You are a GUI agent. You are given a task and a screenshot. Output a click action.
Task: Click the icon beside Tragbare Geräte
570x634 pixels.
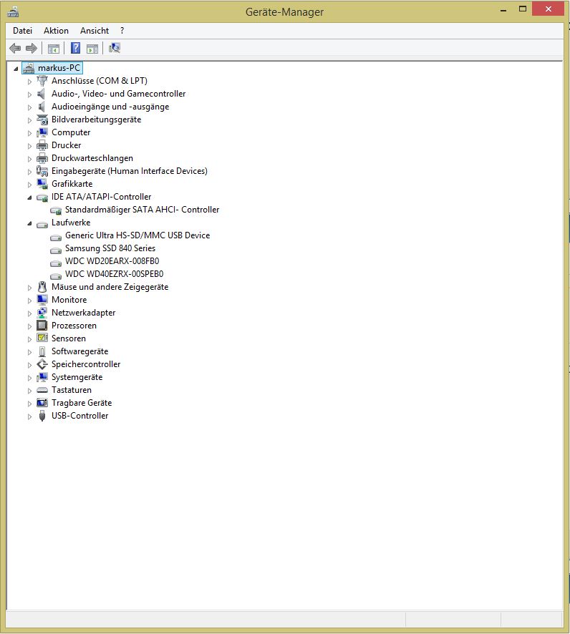42,403
